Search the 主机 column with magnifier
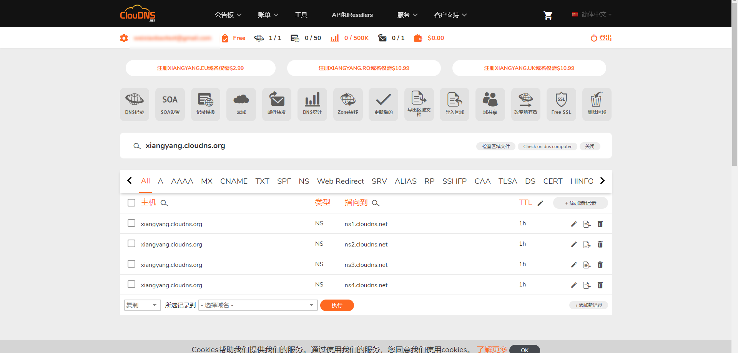Viewport: 738px width, 353px height. [x=164, y=203]
